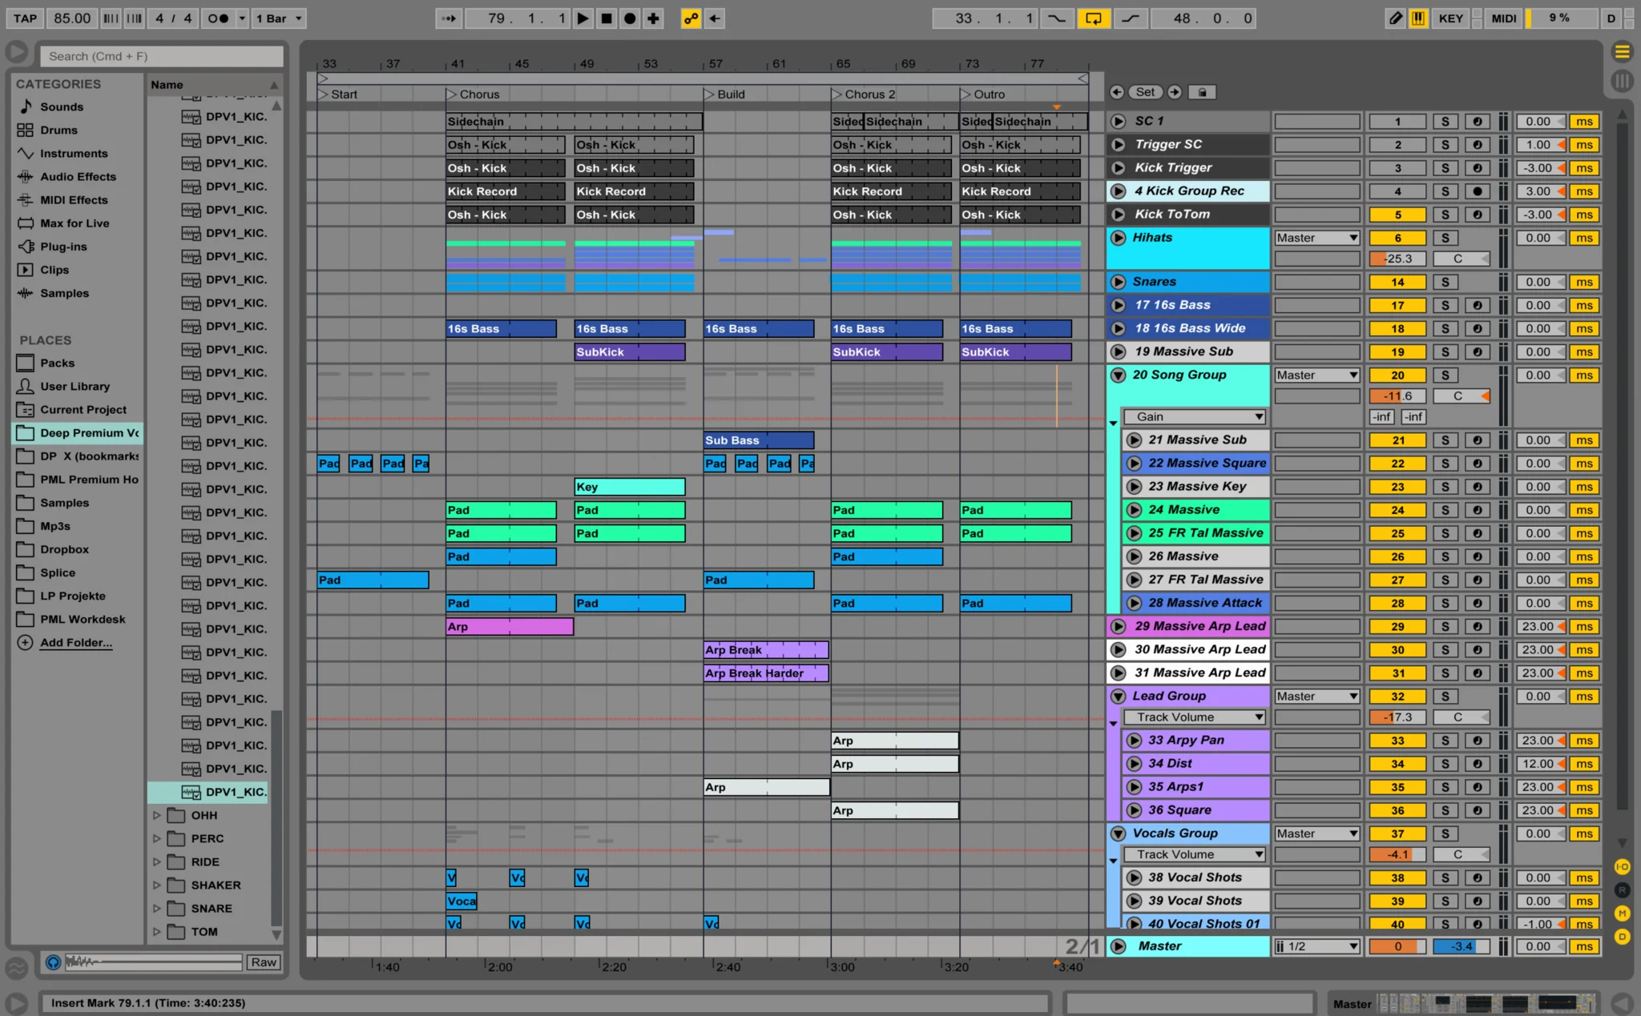Select the Plug-ins category

(x=63, y=247)
